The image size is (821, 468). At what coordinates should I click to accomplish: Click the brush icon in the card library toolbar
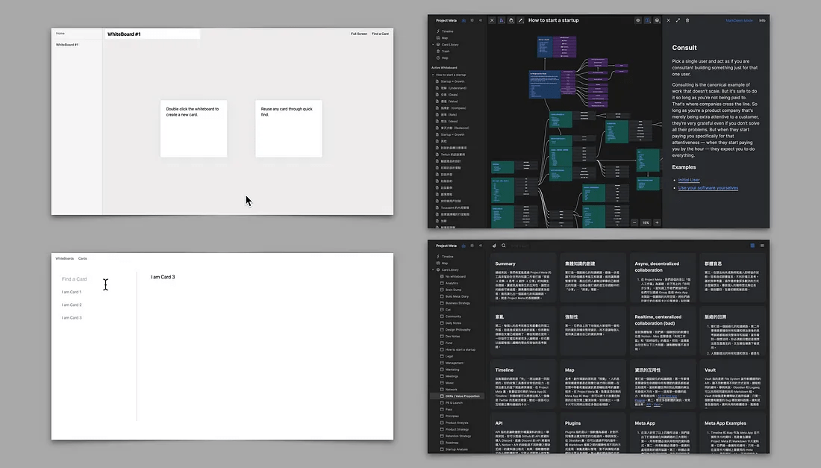click(x=494, y=246)
